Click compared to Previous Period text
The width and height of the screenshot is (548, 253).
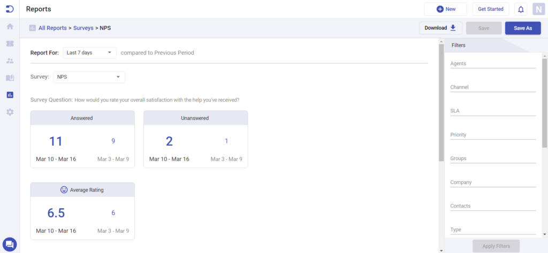(x=157, y=53)
